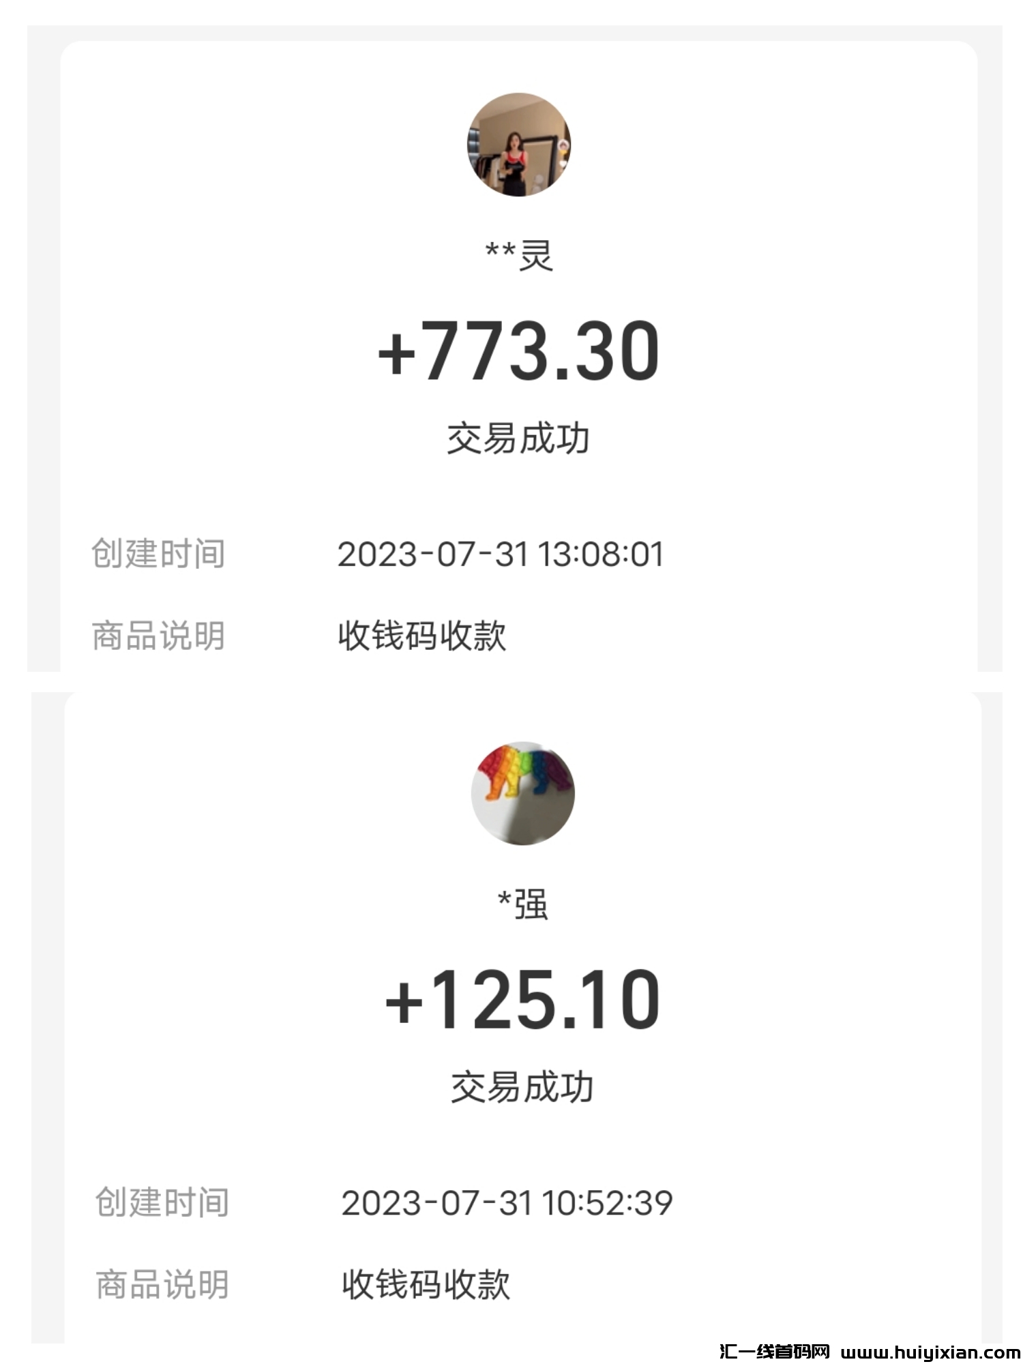Select the payer name *强
Screen dimensions: 1023x1364
click(522, 904)
